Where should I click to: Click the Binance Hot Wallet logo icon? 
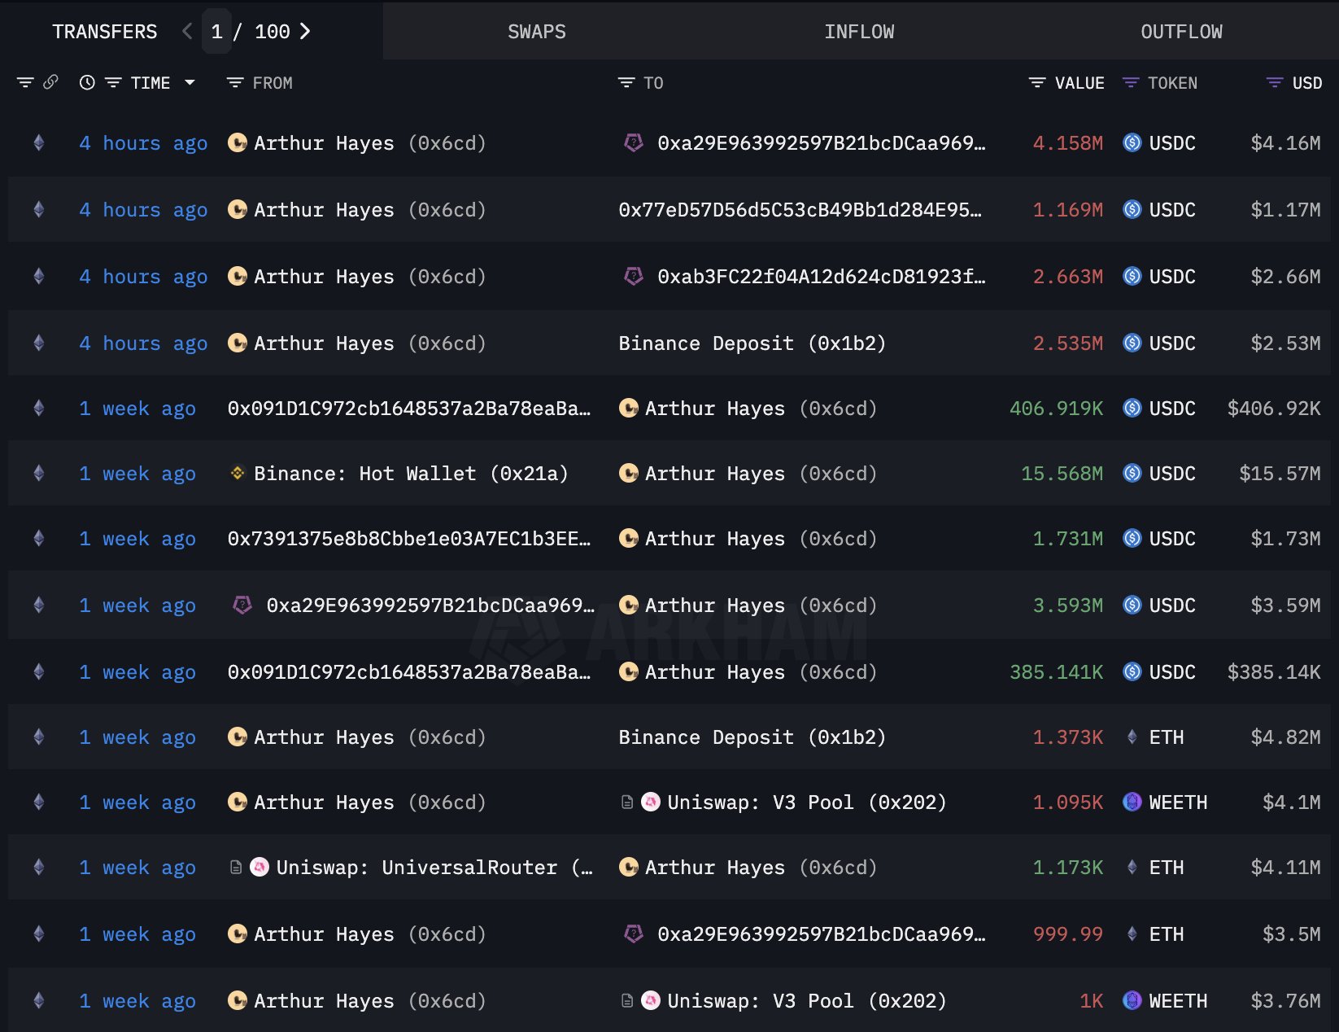238,473
